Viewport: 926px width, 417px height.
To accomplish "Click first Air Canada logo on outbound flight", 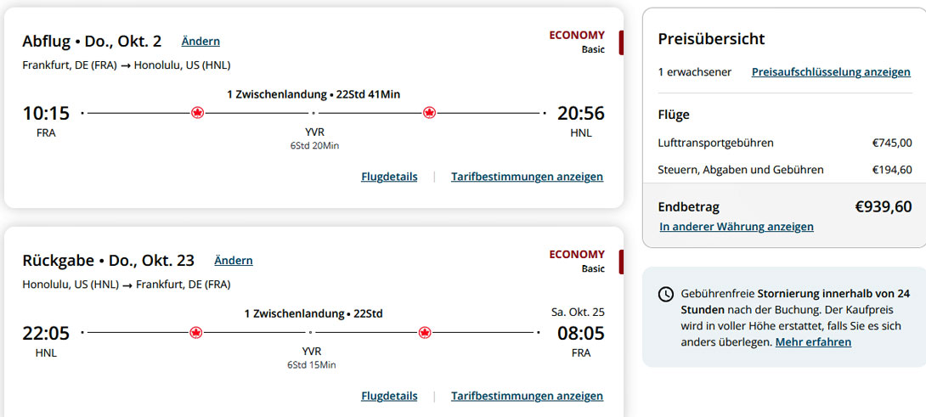I will coord(198,113).
